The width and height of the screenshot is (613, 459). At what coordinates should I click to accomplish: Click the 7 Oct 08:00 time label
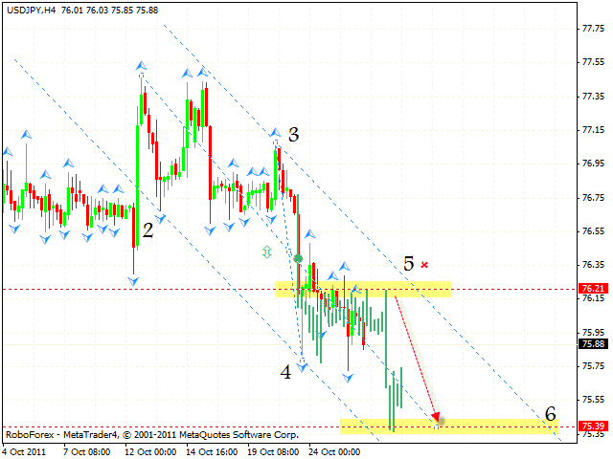[87, 452]
